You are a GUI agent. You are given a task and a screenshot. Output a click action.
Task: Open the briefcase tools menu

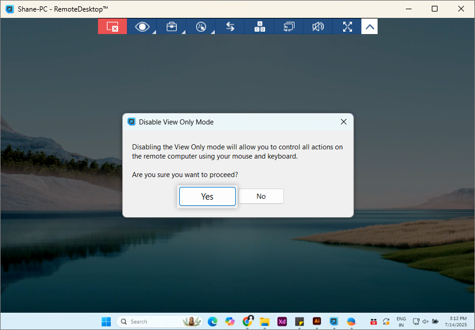click(171, 27)
